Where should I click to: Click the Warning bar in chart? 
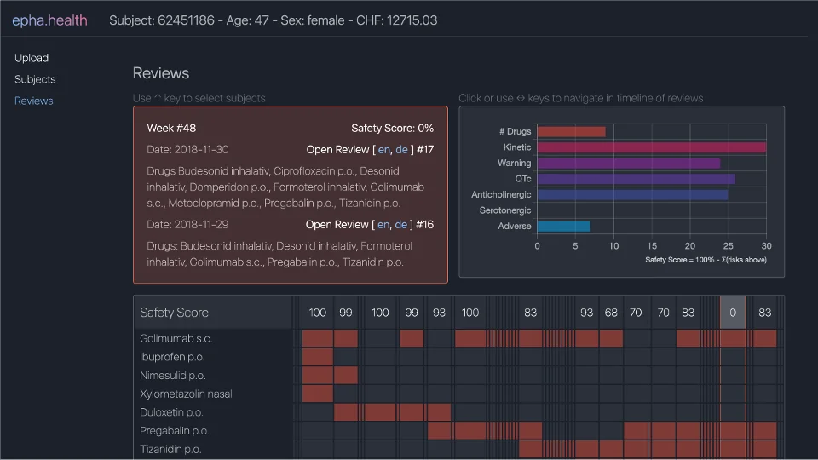pyautogui.click(x=629, y=164)
